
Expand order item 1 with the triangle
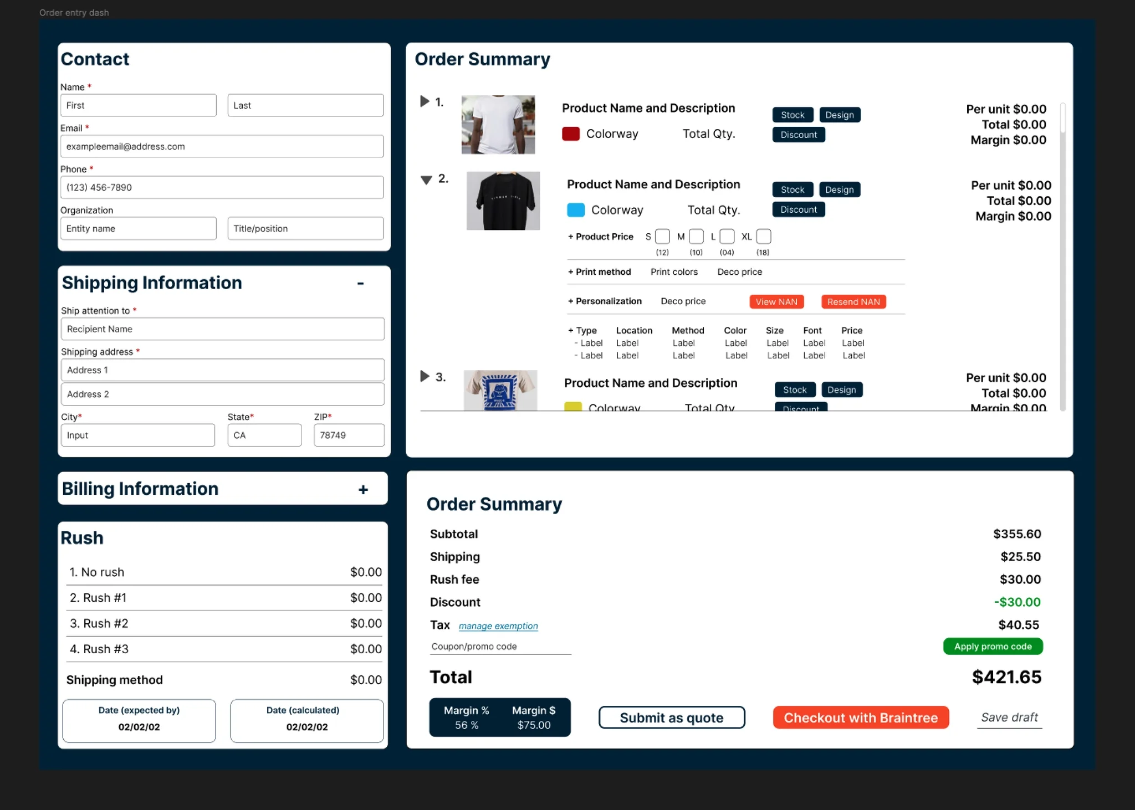(x=425, y=101)
